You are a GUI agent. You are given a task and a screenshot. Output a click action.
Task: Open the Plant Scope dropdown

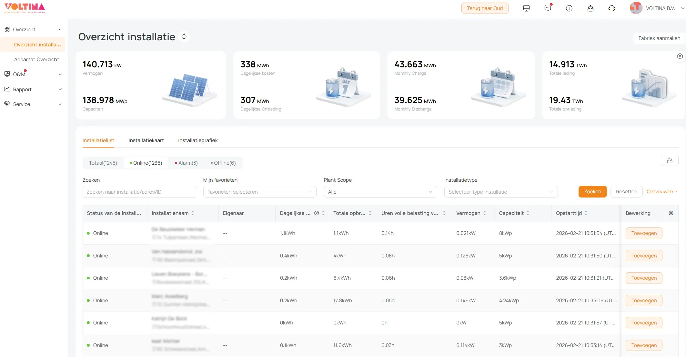click(380, 192)
